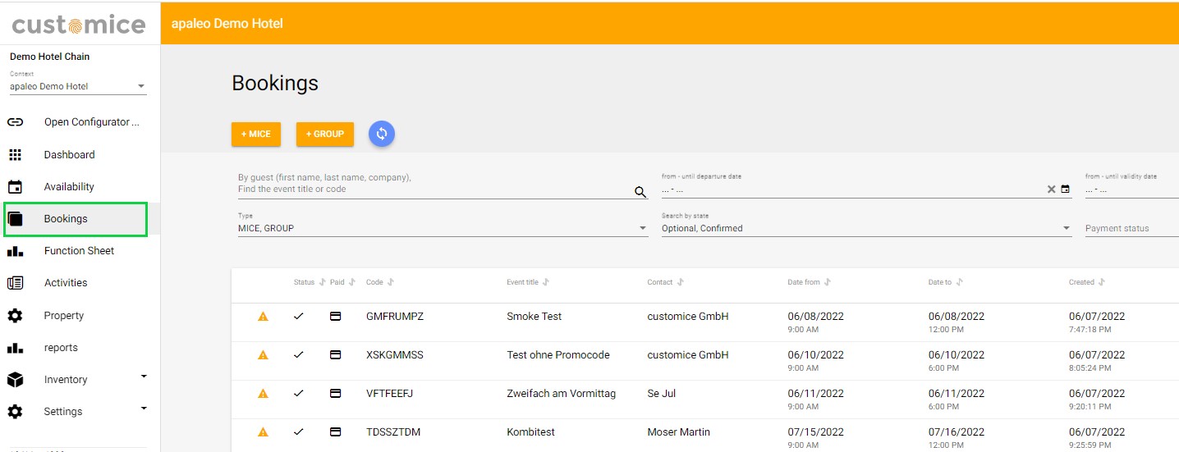The height and width of the screenshot is (452, 1179).
Task: Open the Search by state dropdown
Action: pos(866,228)
